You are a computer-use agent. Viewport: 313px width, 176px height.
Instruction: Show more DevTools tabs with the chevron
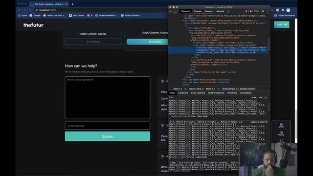click(x=228, y=11)
